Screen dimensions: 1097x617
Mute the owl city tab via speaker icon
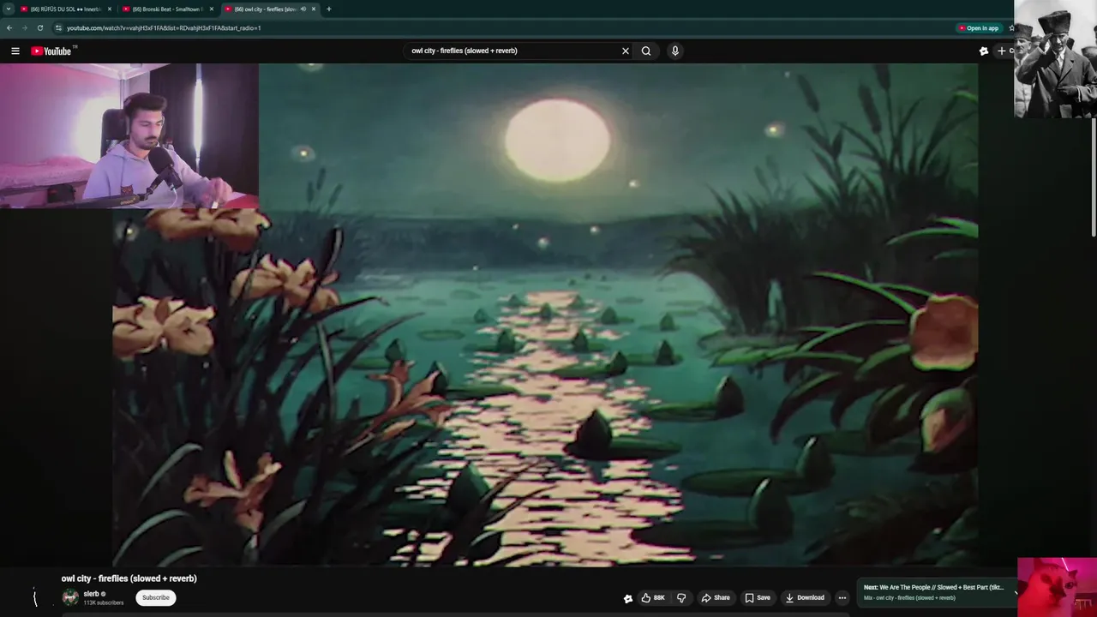tap(303, 9)
